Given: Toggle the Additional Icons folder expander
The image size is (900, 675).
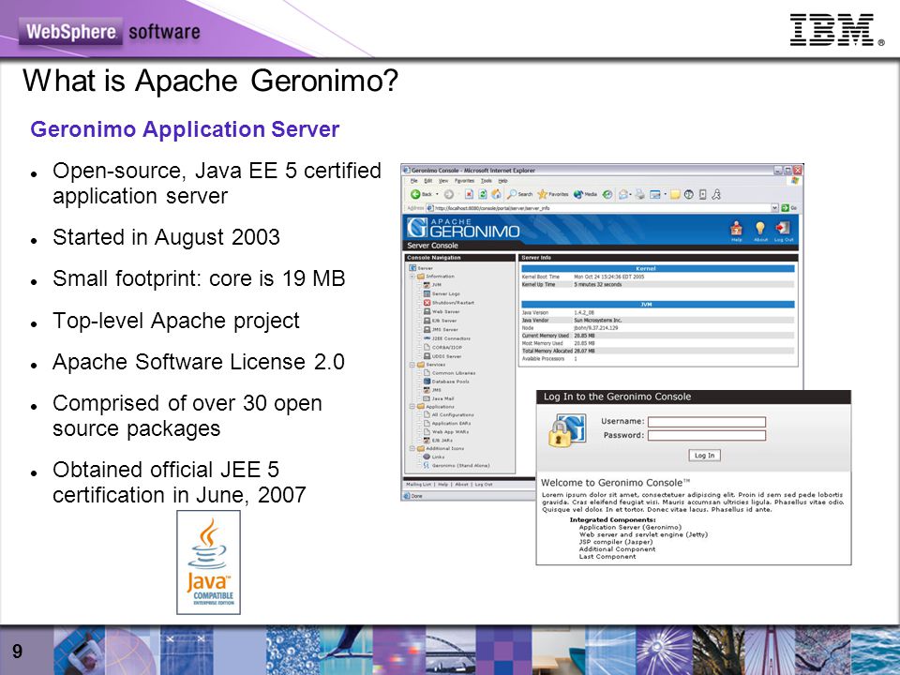Looking at the screenshot, I should click(x=412, y=448).
